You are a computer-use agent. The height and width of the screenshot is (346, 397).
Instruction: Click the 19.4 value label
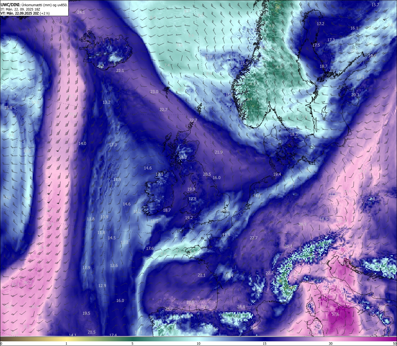coord(277,174)
